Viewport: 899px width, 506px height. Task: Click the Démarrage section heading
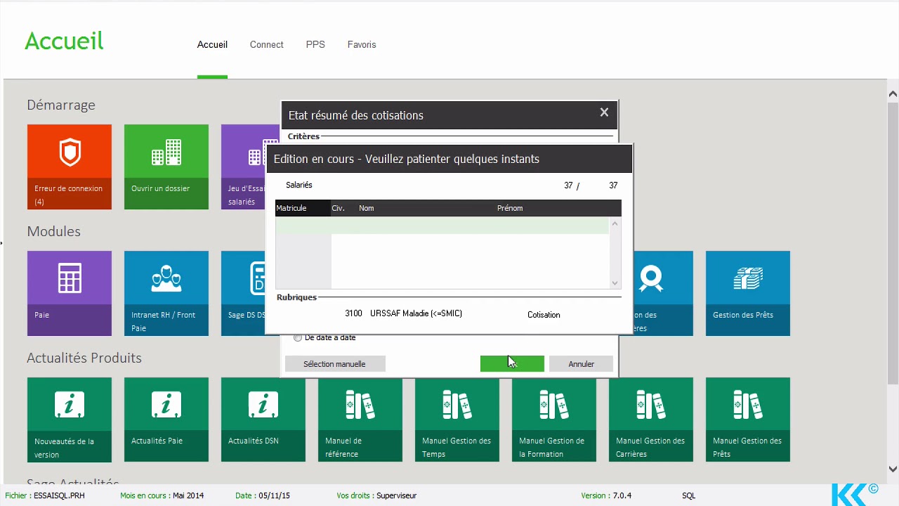[61, 105]
